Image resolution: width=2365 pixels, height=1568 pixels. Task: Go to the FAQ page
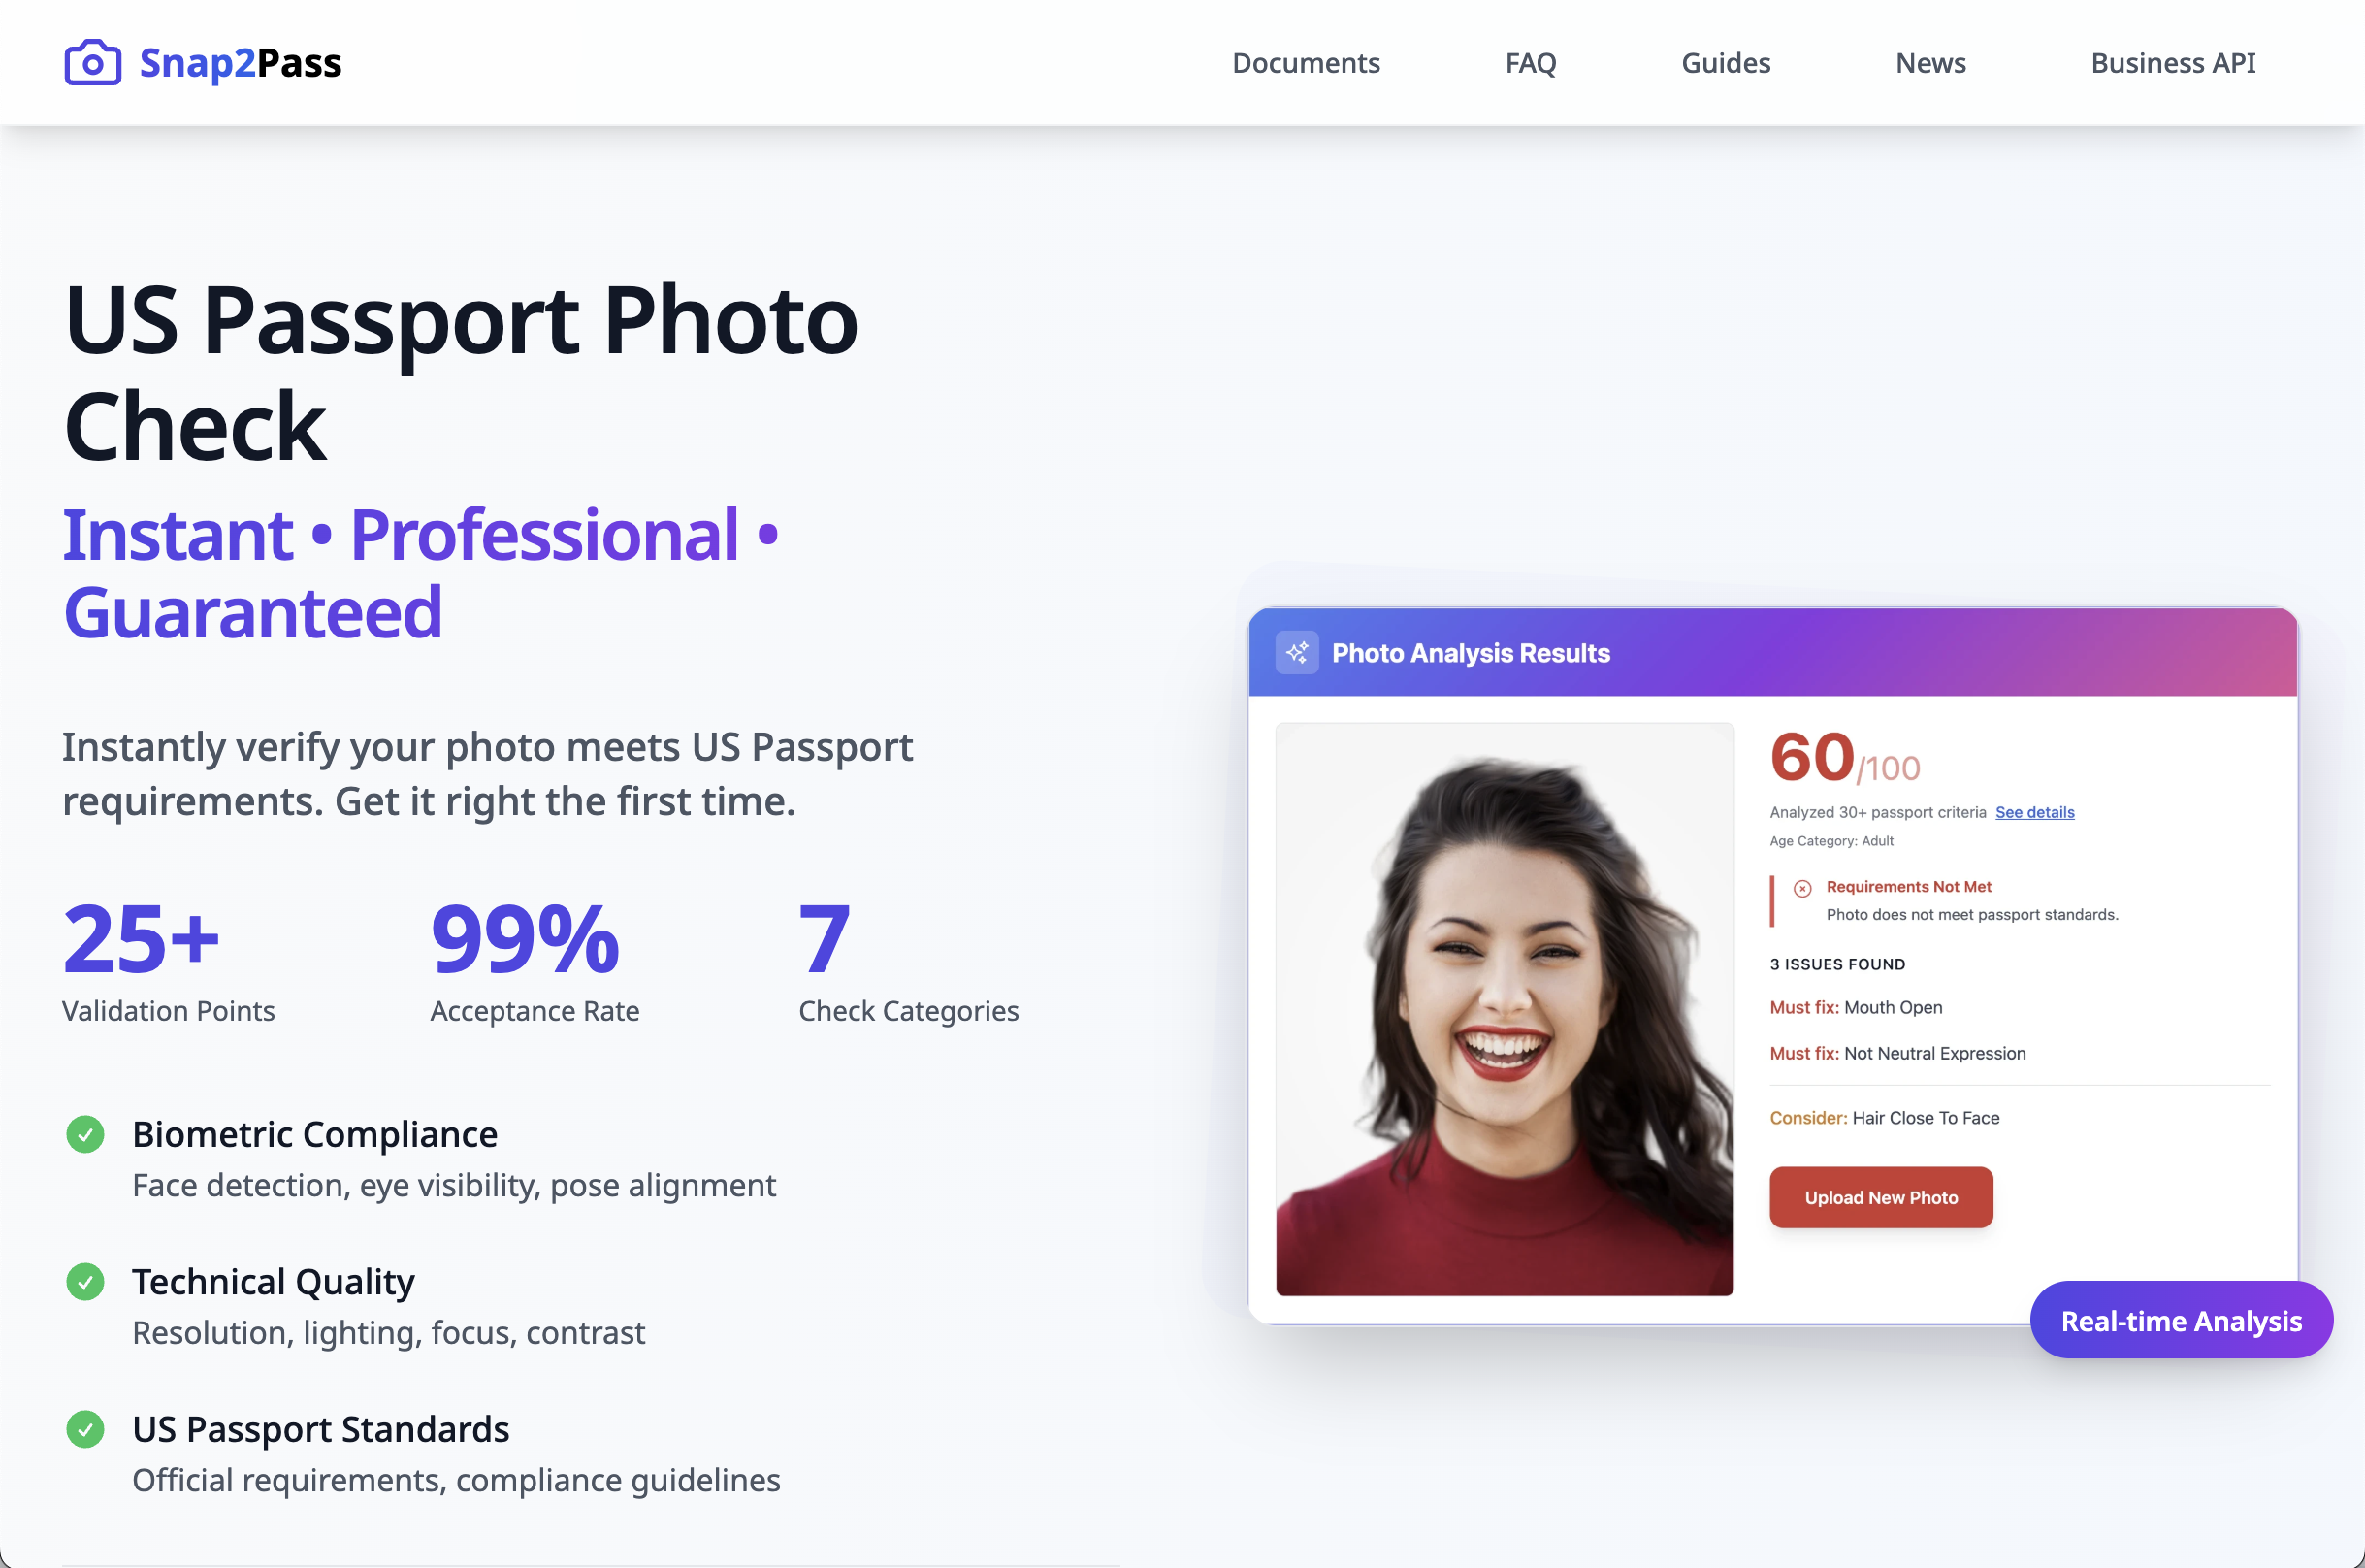tap(1531, 63)
